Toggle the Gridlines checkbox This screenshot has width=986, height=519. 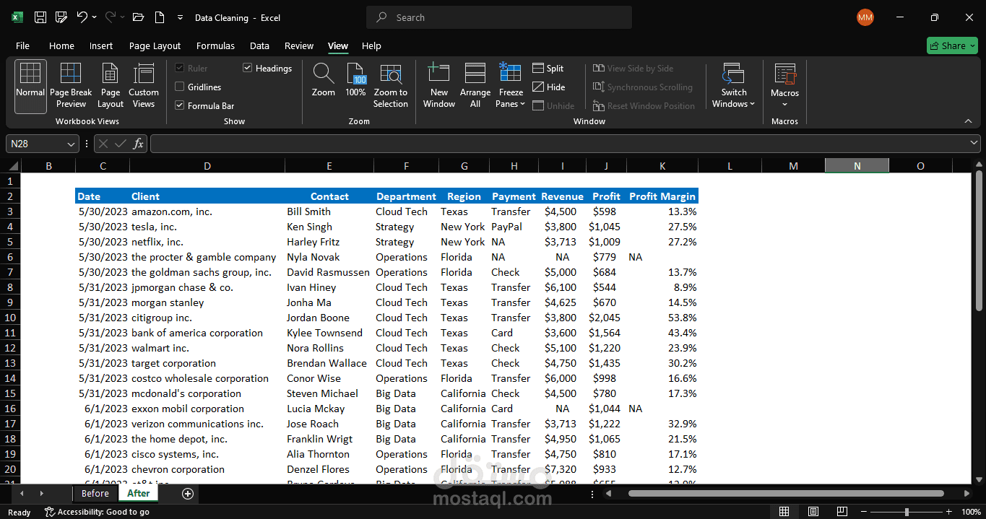click(179, 87)
